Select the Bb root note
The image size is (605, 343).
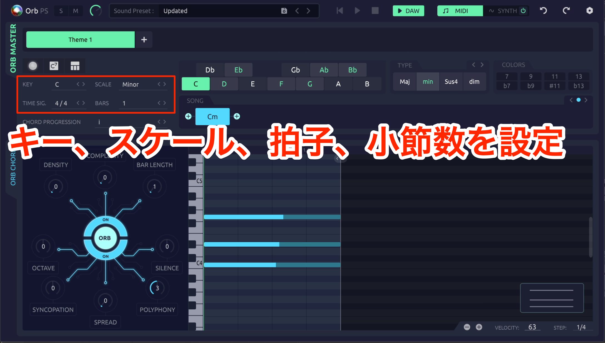click(x=352, y=70)
